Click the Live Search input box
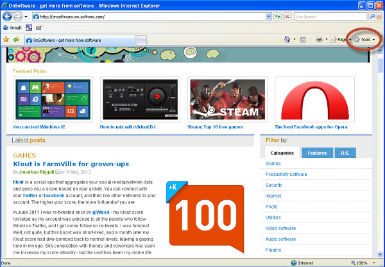This screenshot has width=385, height=267. tap(329, 16)
